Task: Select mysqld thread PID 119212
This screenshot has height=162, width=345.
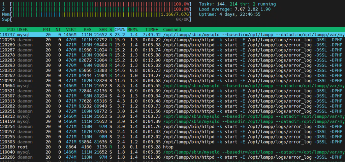Action: pyautogui.click(x=172, y=116)
